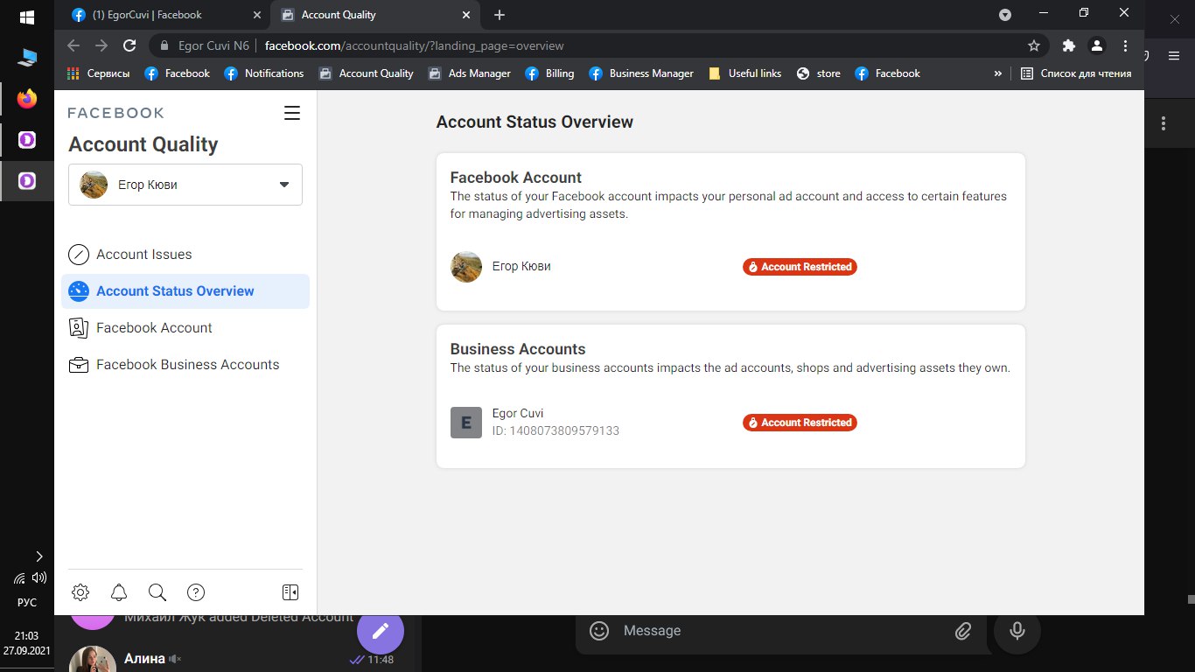The width and height of the screenshot is (1195, 672).
Task: Click the Facebook Account restricted badge
Action: coord(800,267)
